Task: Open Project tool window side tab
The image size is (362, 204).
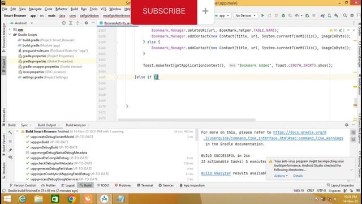Action: [4, 66]
